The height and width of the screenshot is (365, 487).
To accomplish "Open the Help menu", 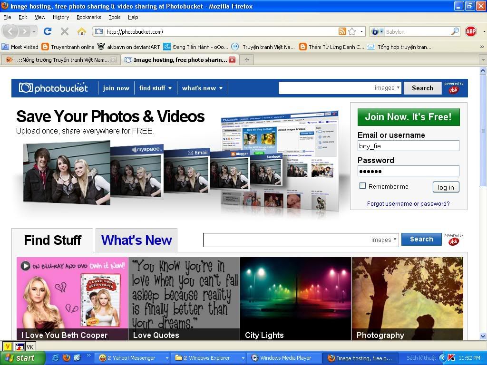I will coord(133,18).
